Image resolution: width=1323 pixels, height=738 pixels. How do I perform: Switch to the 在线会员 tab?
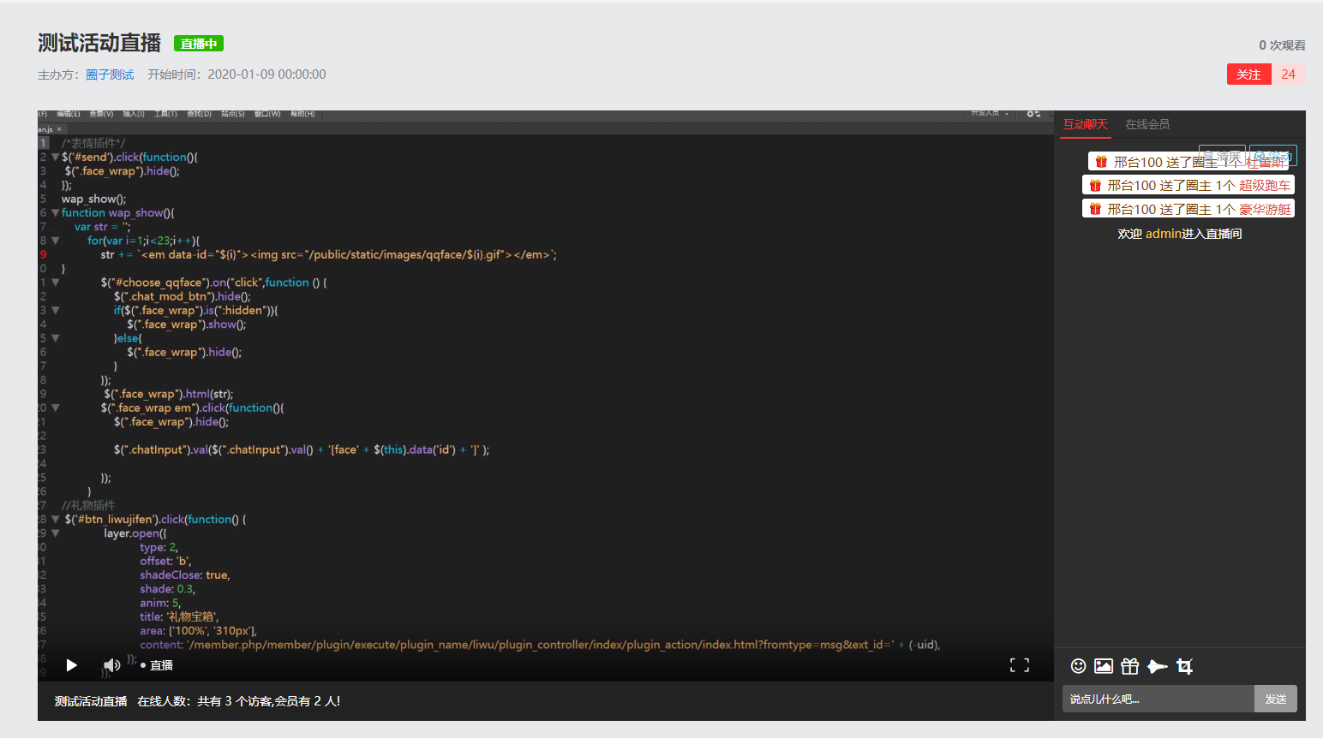pyautogui.click(x=1146, y=124)
